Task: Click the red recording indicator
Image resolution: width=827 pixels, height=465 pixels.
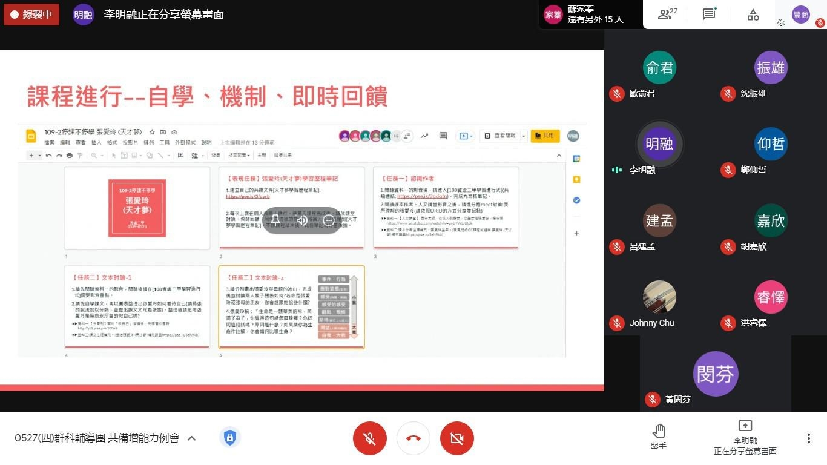Action: 31,15
